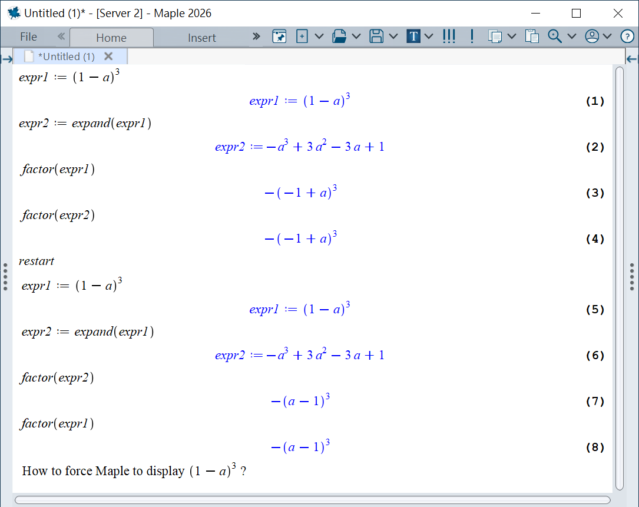
Task: Switch to the Insert ribbon tab
Action: (x=202, y=38)
